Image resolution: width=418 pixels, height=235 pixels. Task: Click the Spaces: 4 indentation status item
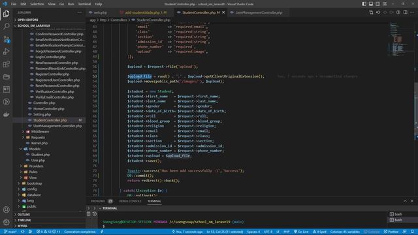coord(253,232)
